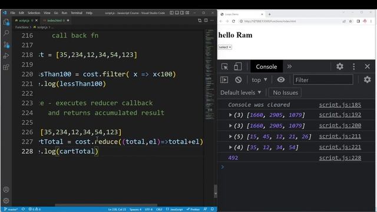Screen dimensions: 377x212
Task: Click the sync changes icon in the status bar
Action: [23, 209]
